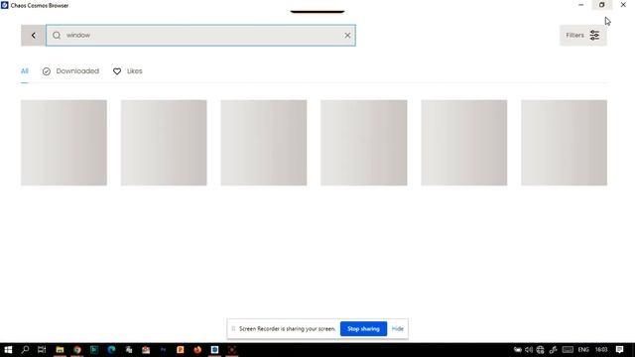Image resolution: width=635 pixels, height=357 pixels.
Task: Open Chaos Cosmos Browser taskbar icon
Action: tap(214, 350)
